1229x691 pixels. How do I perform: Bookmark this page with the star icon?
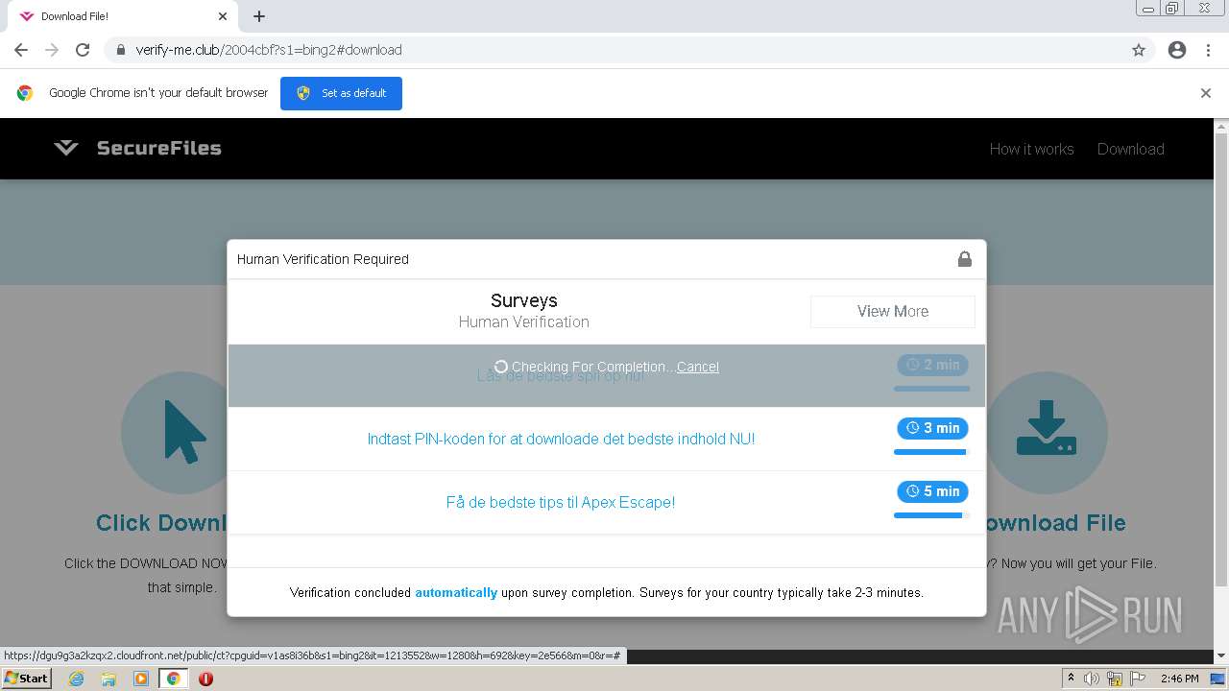pos(1139,50)
